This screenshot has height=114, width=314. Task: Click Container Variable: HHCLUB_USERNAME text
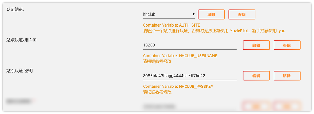pos(180,56)
